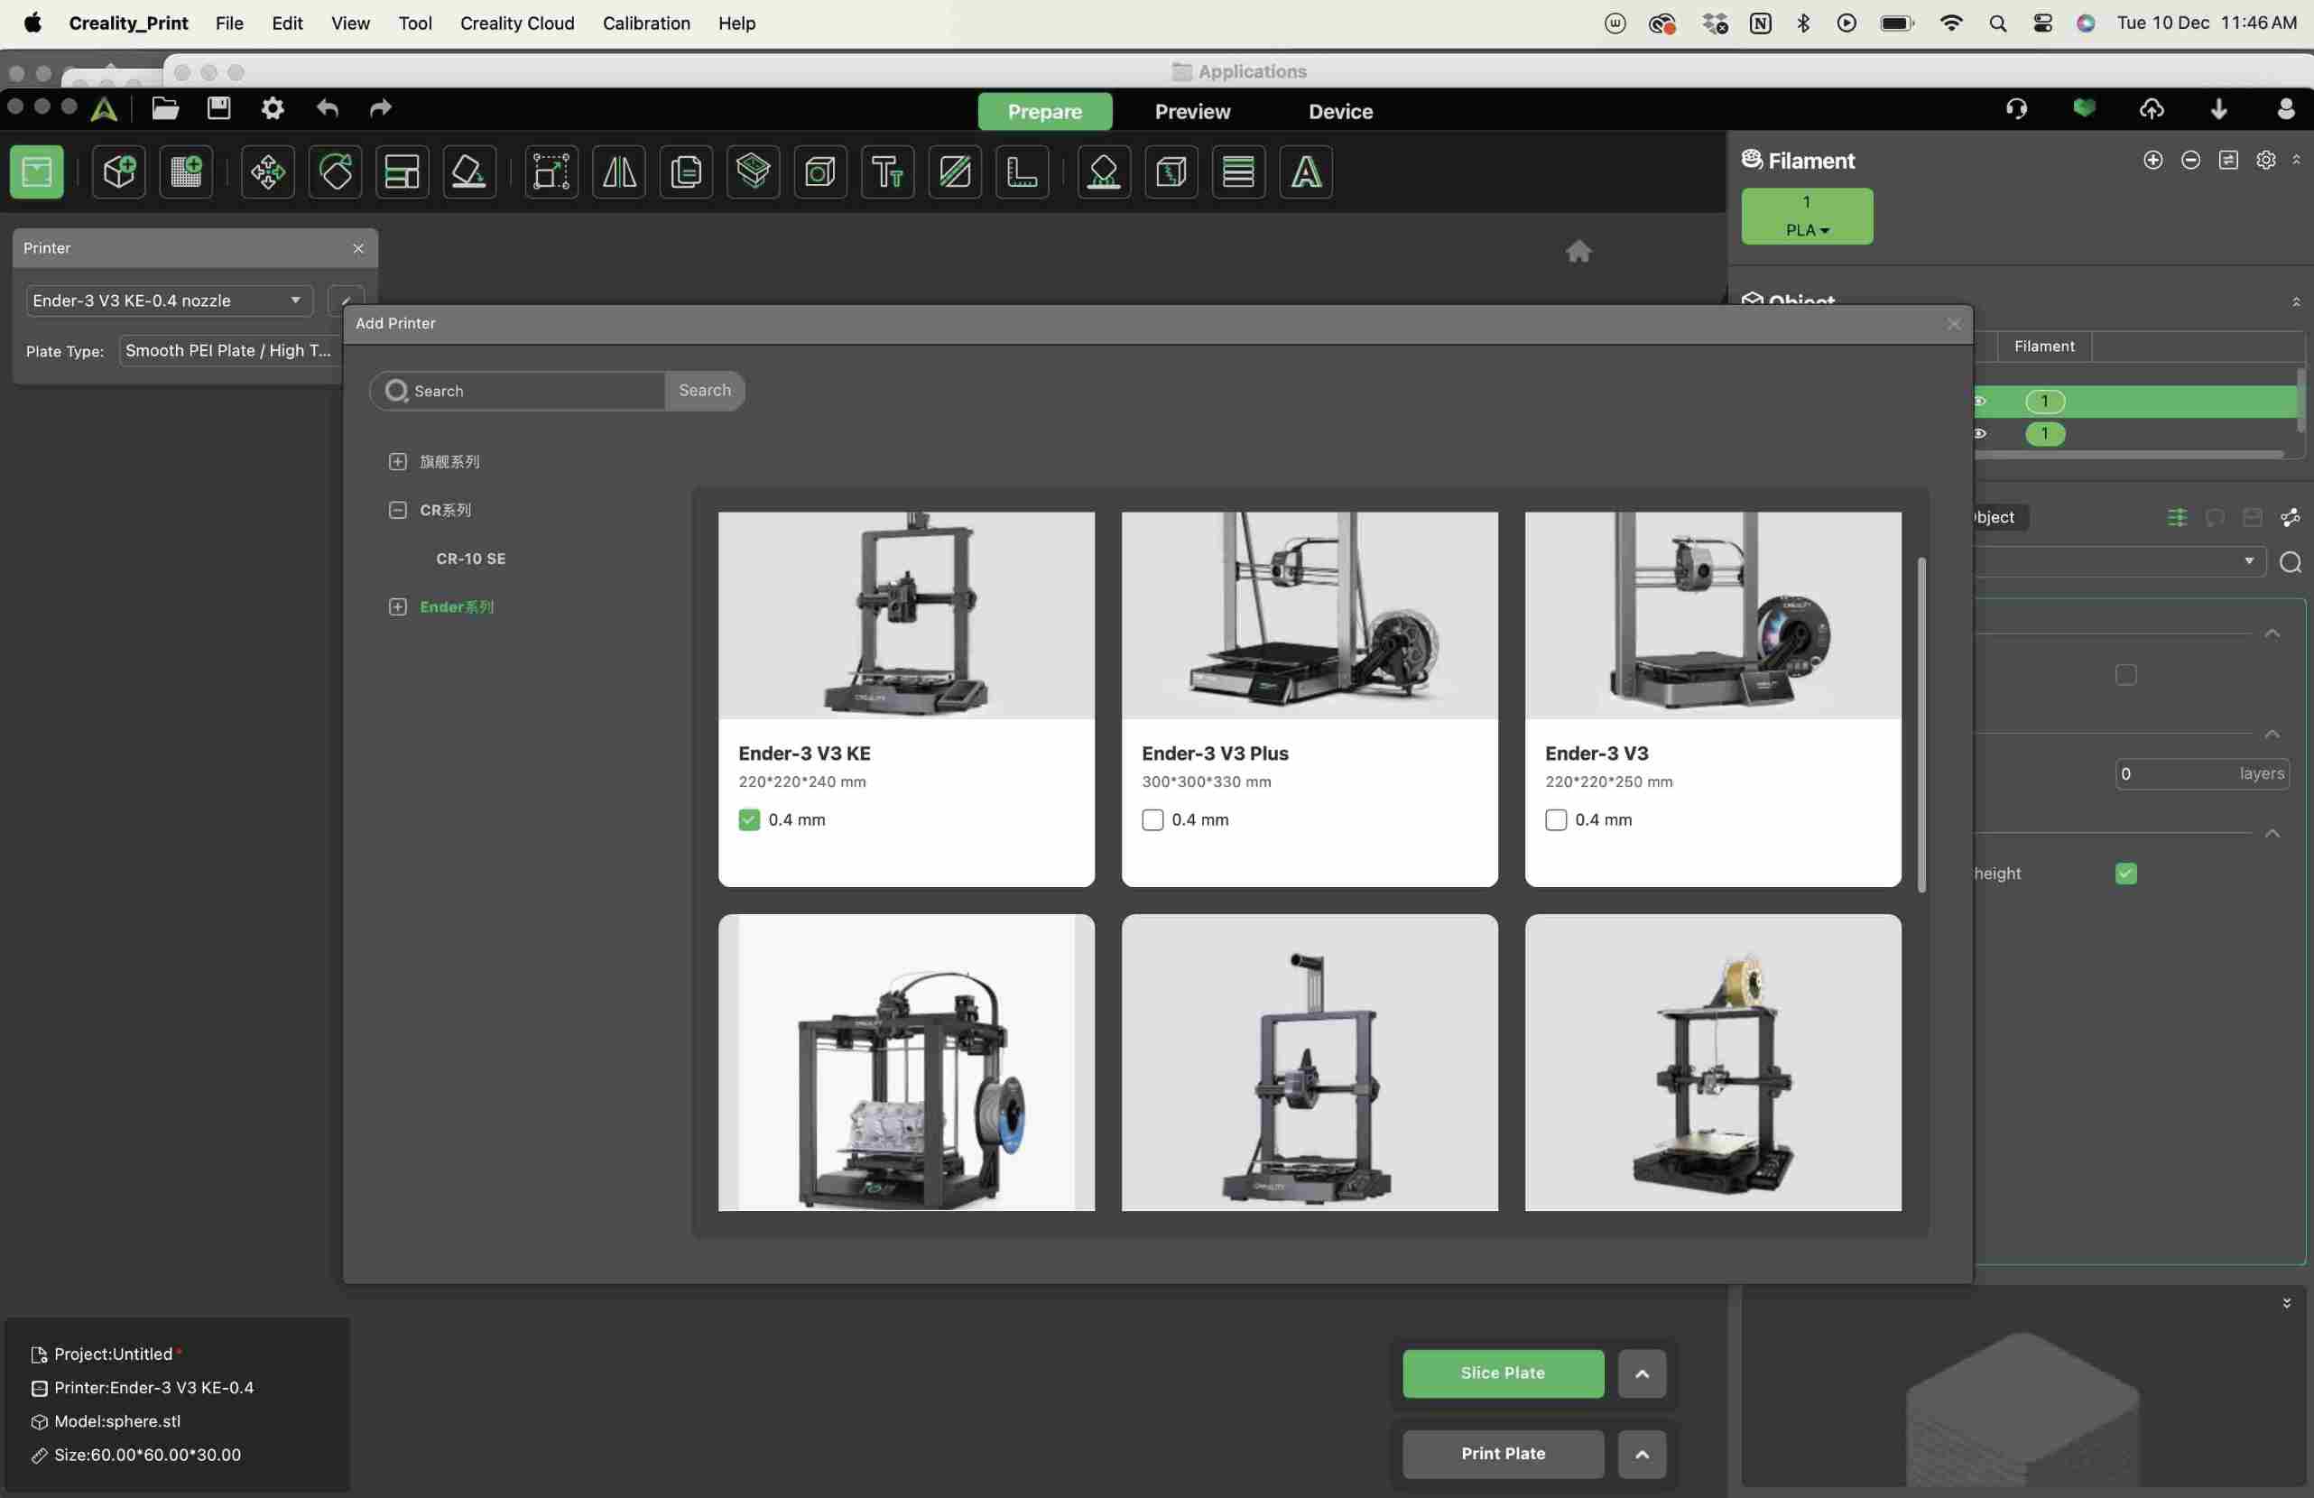2314x1498 pixels.
Task: Select the Seam painting cube icon
Action: click(x=1171, y=172)
